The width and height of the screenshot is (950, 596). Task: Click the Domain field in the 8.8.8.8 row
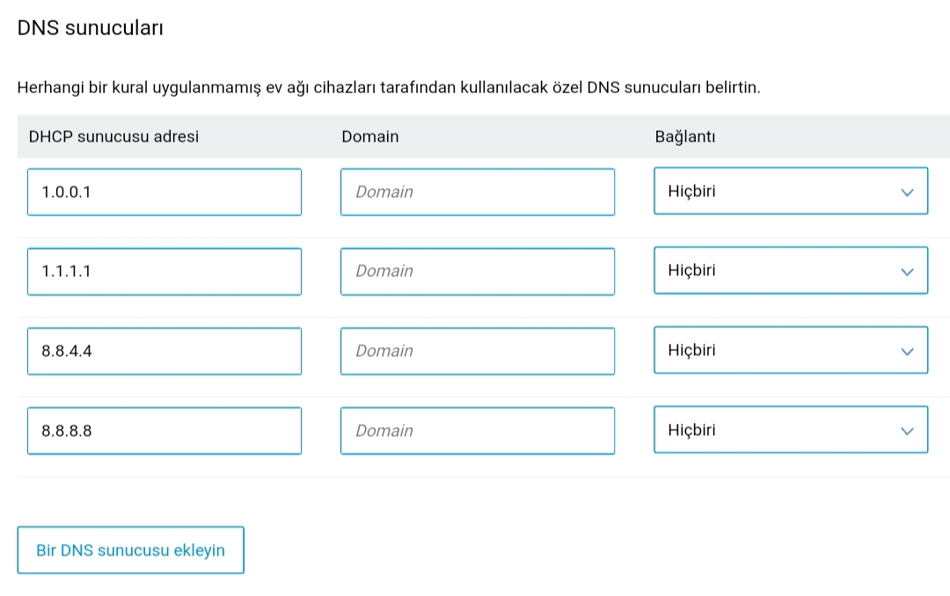click(x=478, y=431)
